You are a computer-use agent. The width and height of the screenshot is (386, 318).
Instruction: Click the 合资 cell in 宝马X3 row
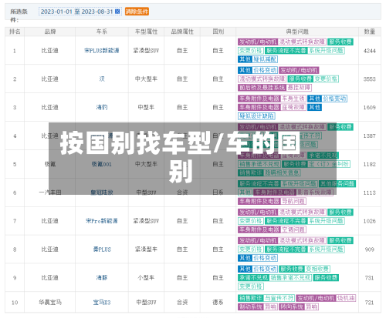[182, 303]
